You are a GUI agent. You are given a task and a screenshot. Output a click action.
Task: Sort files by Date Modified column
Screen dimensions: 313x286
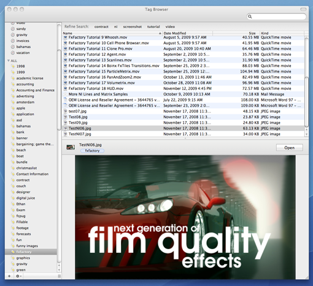(188, 33)
